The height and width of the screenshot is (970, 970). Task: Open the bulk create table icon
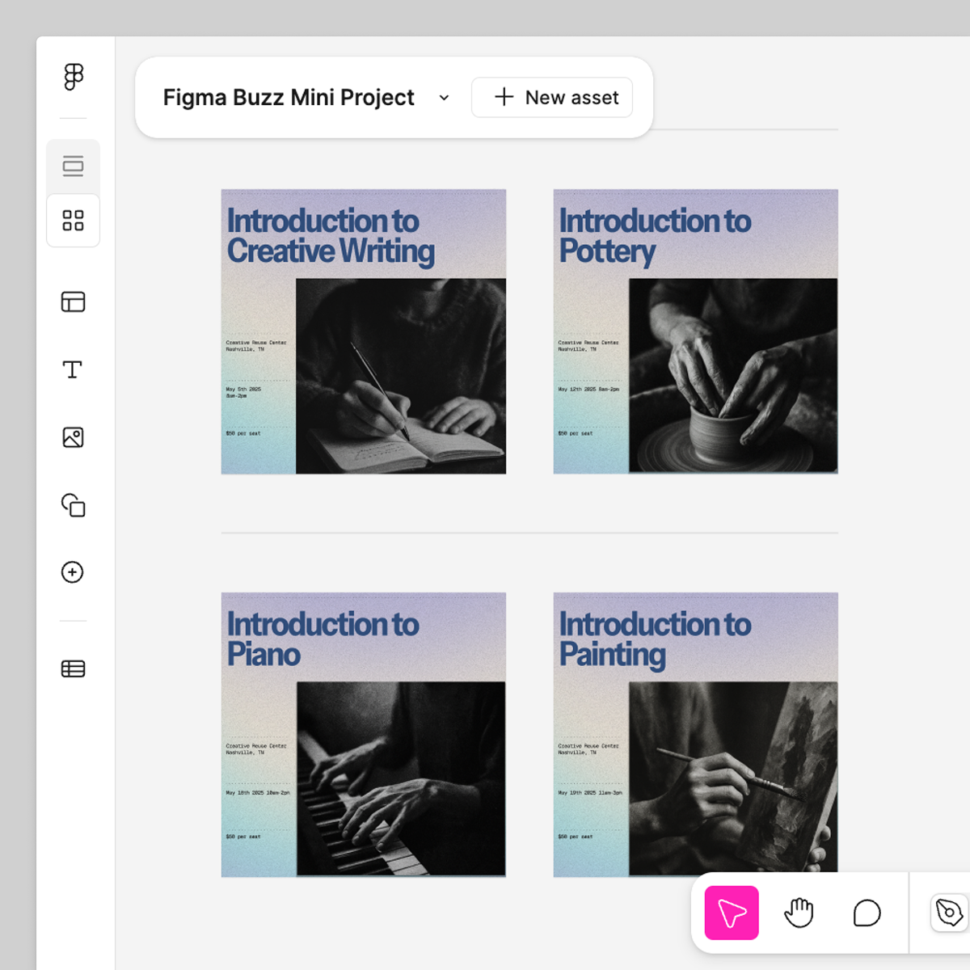click(73, 668)
